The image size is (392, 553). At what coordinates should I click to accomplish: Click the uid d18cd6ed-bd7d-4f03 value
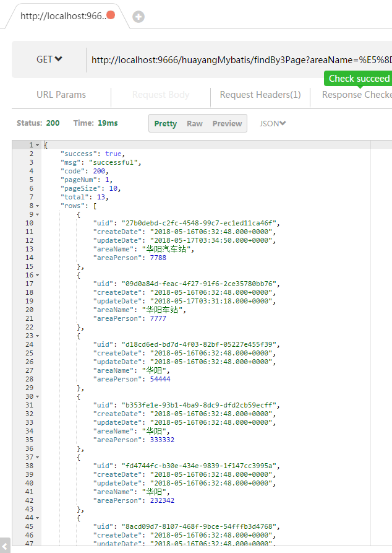click(199, 344)
